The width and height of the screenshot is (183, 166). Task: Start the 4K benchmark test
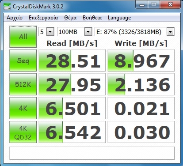23,108
